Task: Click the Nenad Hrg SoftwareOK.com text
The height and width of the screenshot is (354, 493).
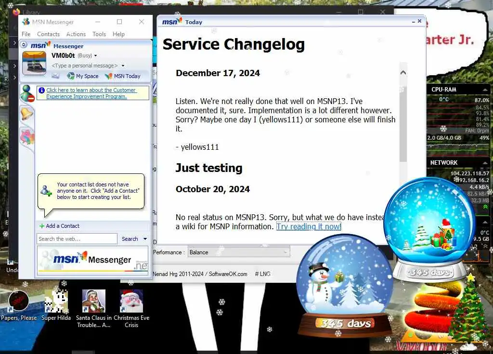Action: (200, 274)
